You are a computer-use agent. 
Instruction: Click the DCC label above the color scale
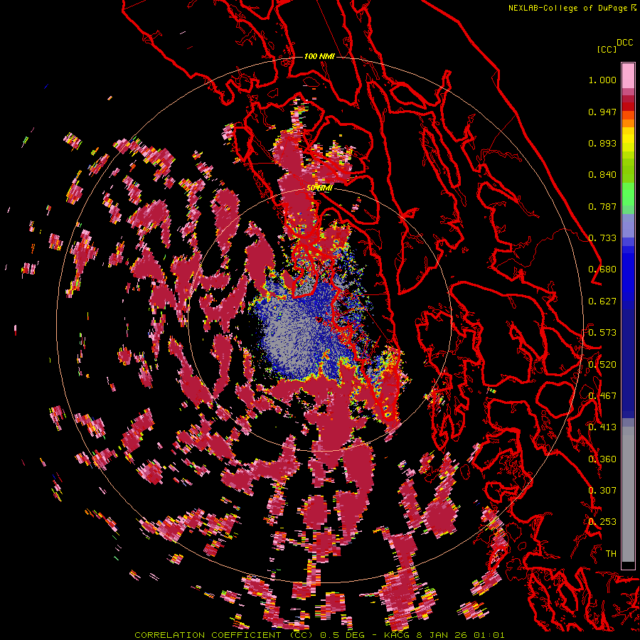[624, 43]
